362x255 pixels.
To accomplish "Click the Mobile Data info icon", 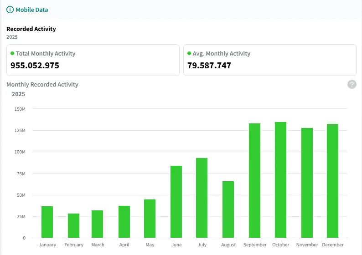I will point(10,10).
